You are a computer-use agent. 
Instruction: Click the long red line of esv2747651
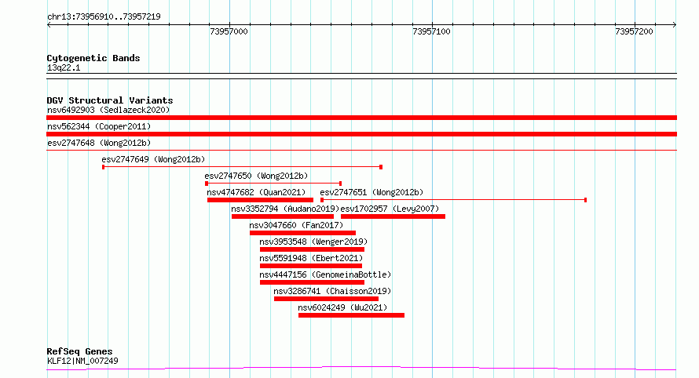point(453,200)
